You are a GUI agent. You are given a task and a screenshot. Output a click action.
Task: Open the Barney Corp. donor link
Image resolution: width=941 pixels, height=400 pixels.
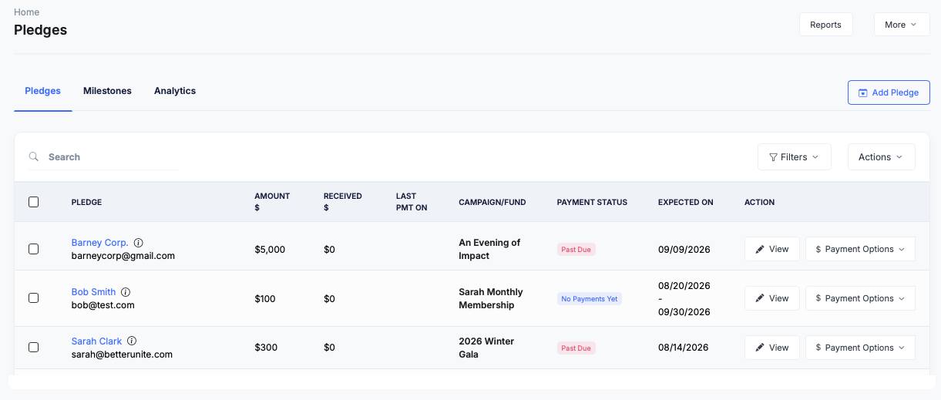click(100, 243)
